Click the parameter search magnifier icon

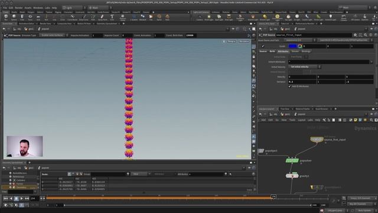(366, 35)
